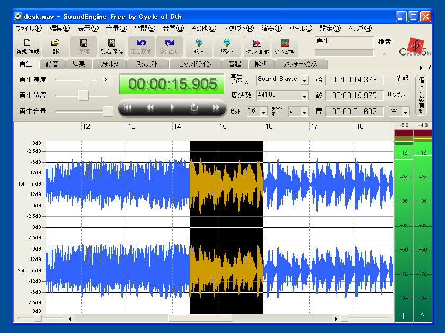Screen dimensions: 445x333
Task: Switch to the フォルダ tab
Action: [x=109, y=64]
